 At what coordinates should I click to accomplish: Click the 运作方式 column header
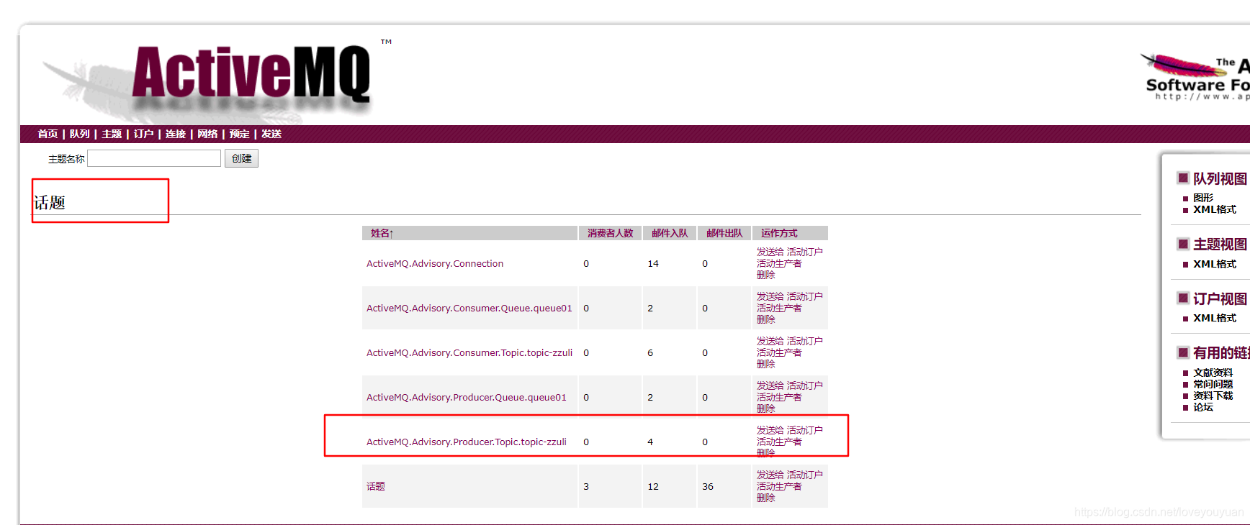tap(779, 233)
